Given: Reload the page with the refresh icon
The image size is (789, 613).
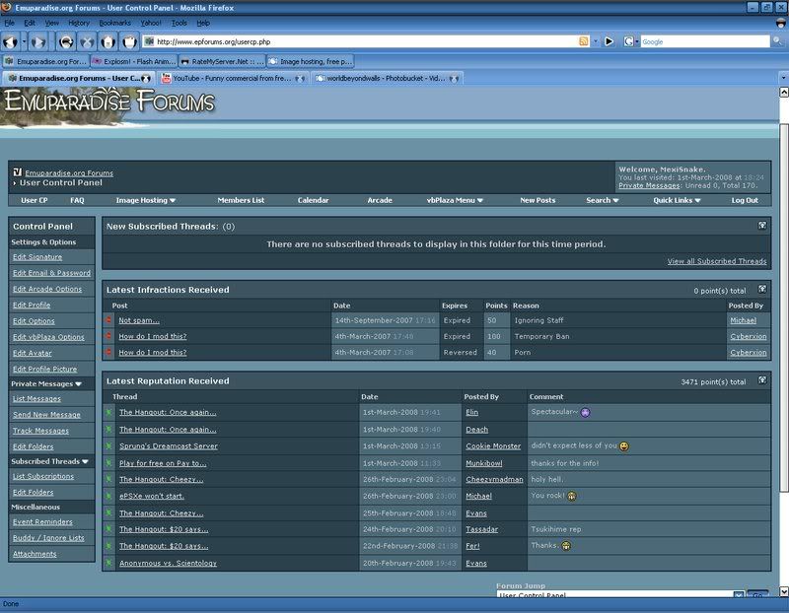Looking at the screenshot, I should pyautogui.click(x=66, y=42).
